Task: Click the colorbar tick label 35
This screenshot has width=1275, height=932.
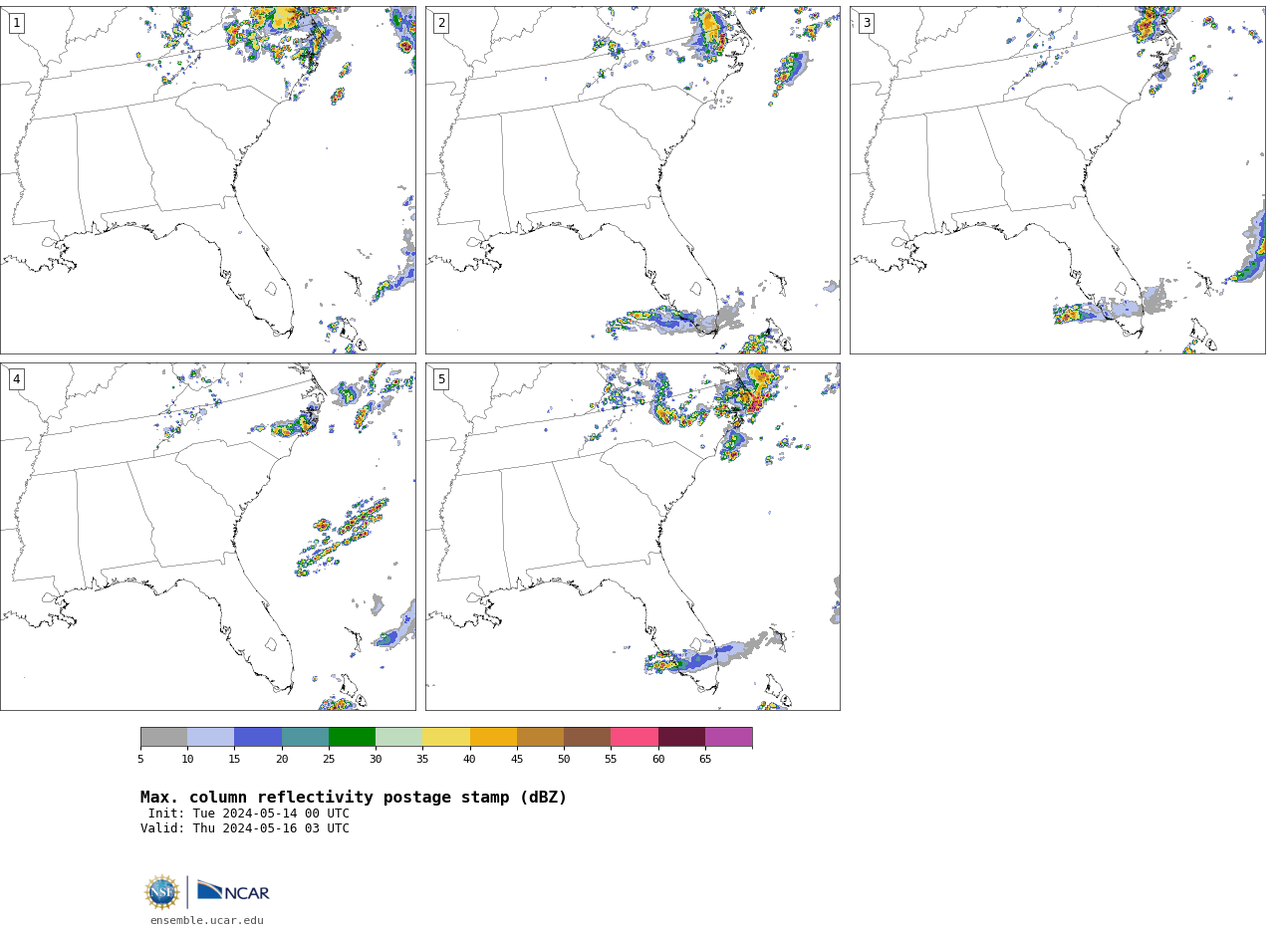Action: 422,760
